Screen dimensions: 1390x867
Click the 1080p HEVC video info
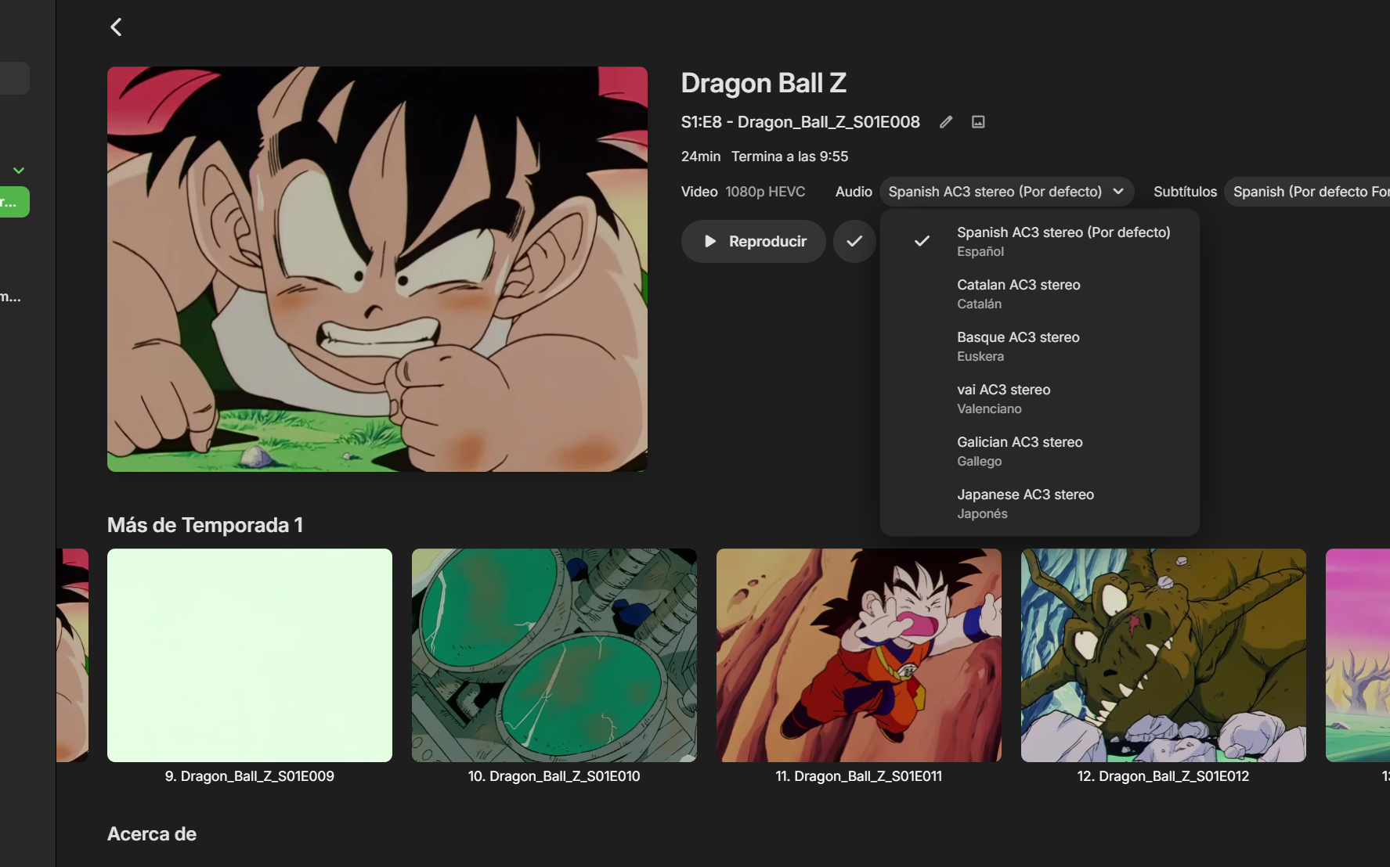[x=765, y=192]
